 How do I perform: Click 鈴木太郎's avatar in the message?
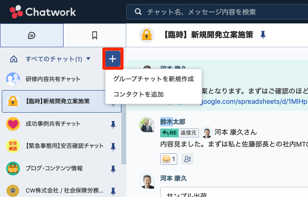point(147,125)
